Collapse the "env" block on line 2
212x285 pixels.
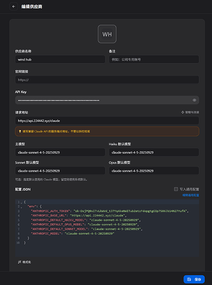pos(22,207)
